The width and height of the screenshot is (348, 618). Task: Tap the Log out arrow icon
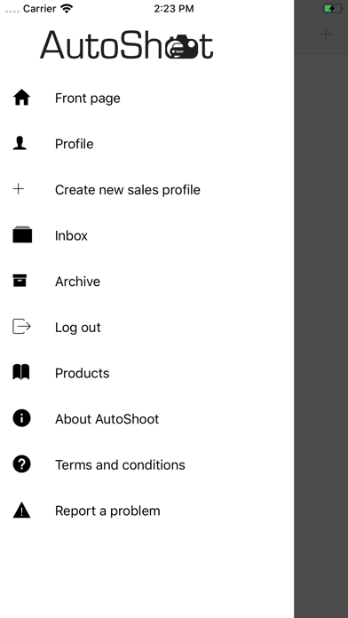click(21, 327)
